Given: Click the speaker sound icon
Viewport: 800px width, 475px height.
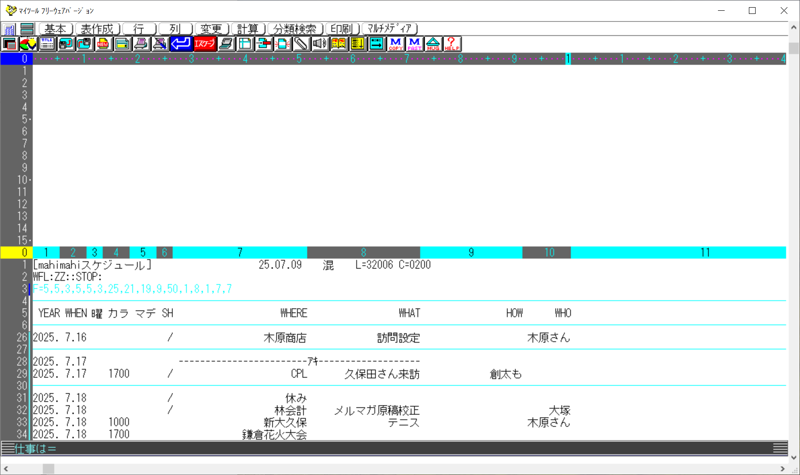Looking at the screenshot, I should (x=320, y=44).
